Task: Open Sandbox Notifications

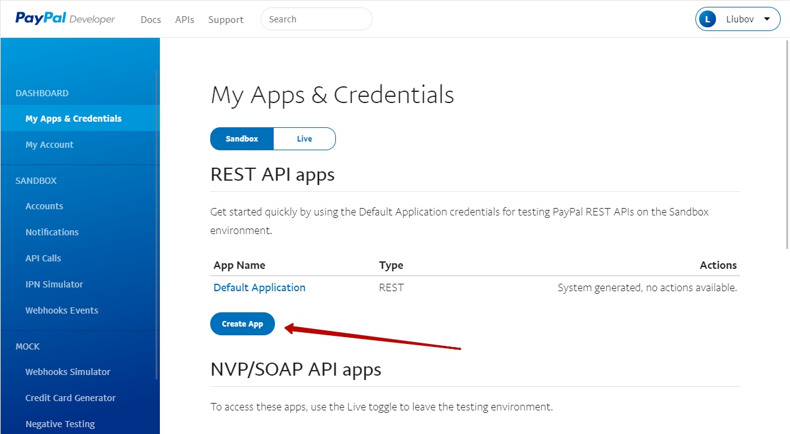Action: click(52, 232)
